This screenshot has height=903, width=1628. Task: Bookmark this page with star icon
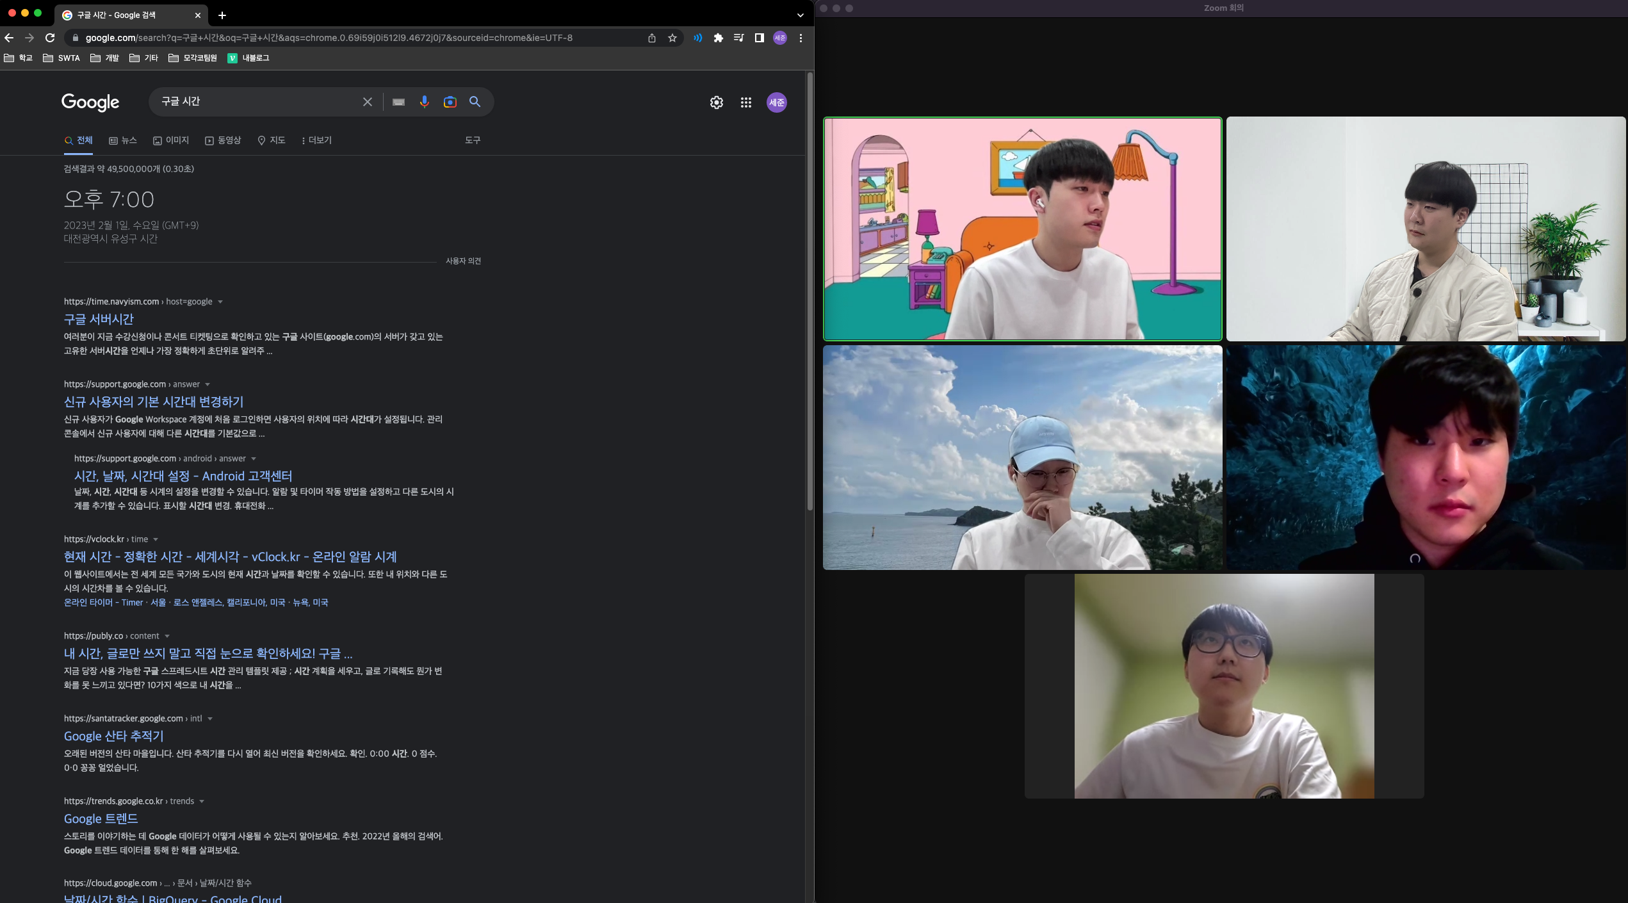[x=672, y=38]
